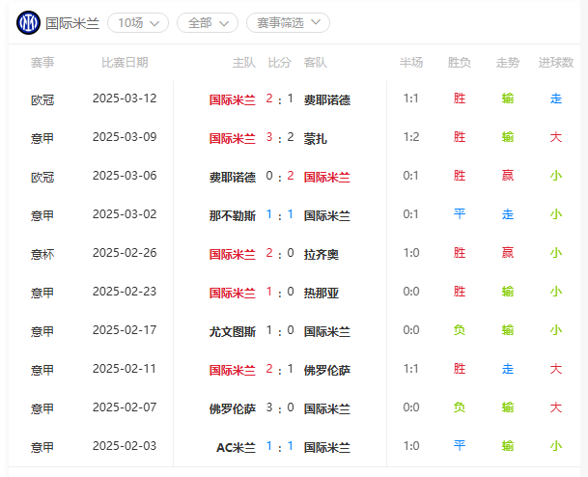Click 意杯 competition label
Screen dimensions: 588x477
[42, 254]
